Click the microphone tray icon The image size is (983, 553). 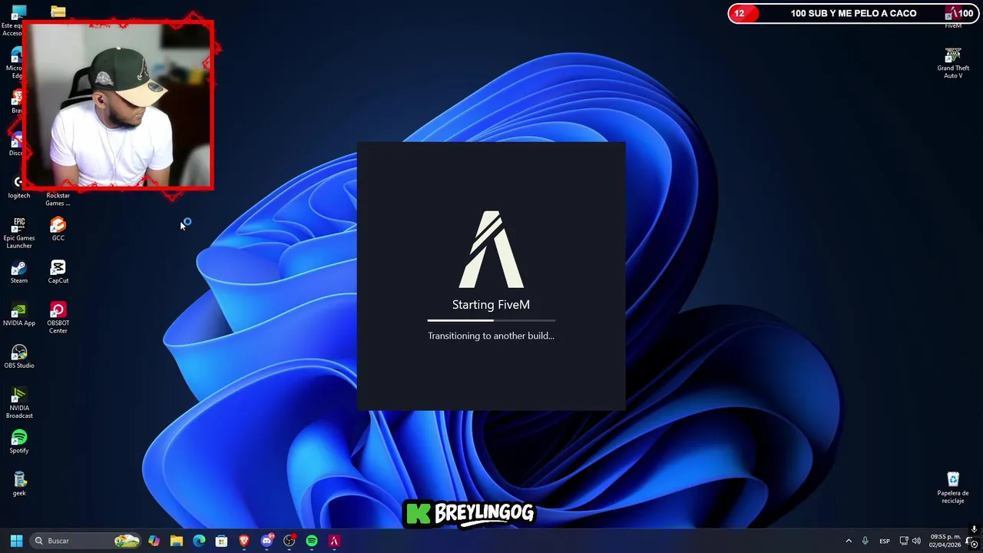click(865, 541)
